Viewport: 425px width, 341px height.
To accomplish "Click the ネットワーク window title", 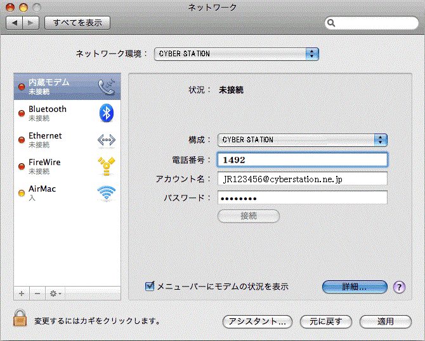I will coord(213,8).
